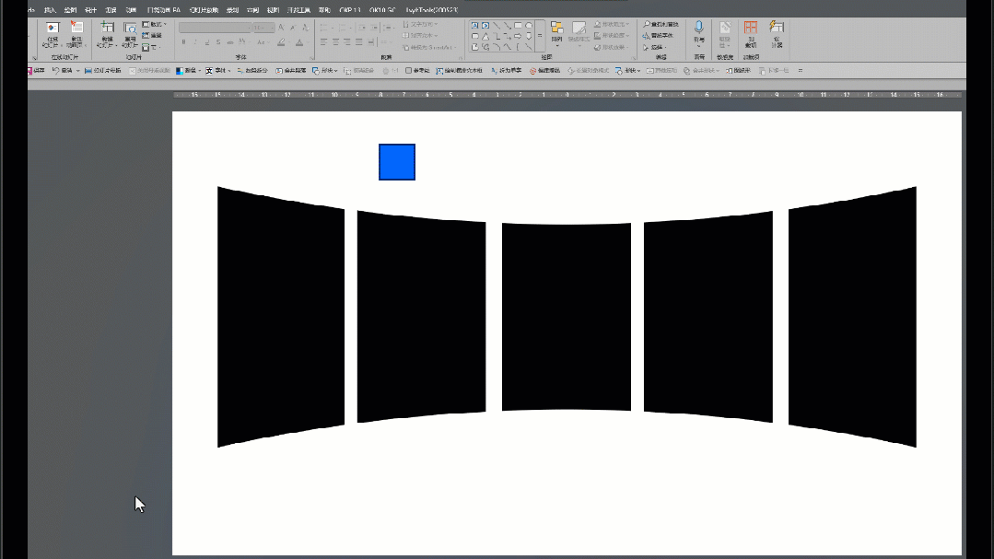This screenshot has width=994, height=559.
Task: Align text to the left
Action: click(324, 41)
